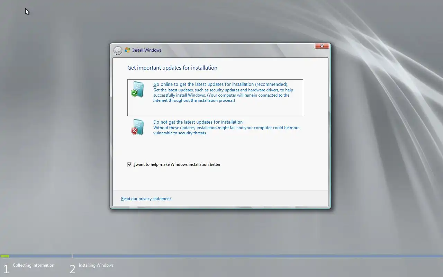Click description Get the latest updates, such as security
The width and height of the screenshot is (443, 277).
(x=223, y=95)
